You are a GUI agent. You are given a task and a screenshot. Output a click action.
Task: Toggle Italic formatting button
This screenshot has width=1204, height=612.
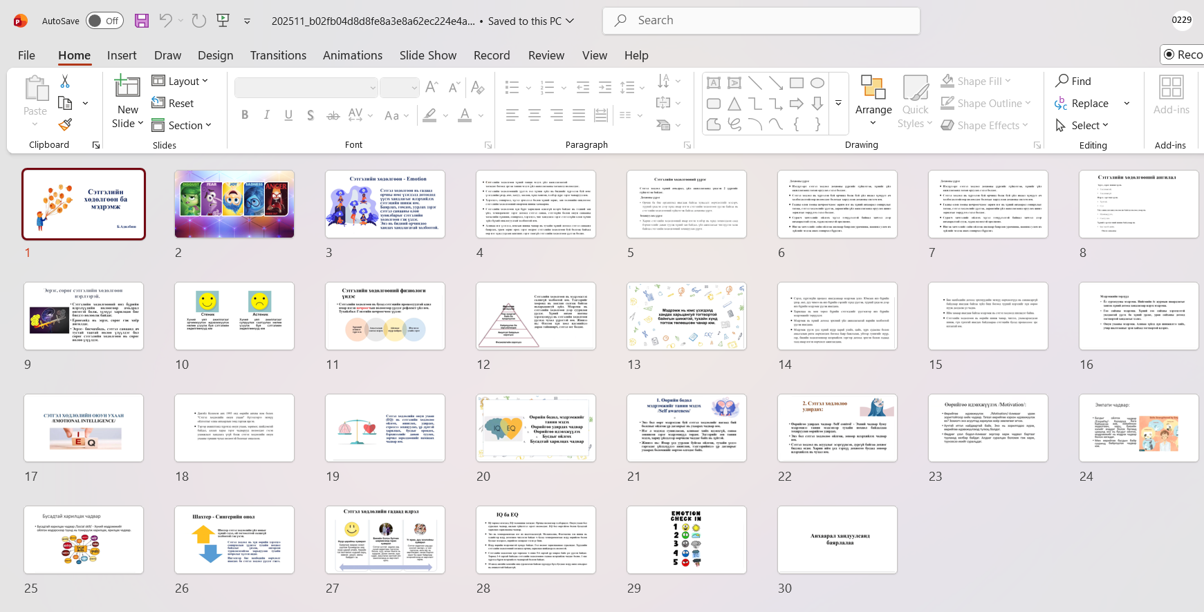(x=267, y=115)
